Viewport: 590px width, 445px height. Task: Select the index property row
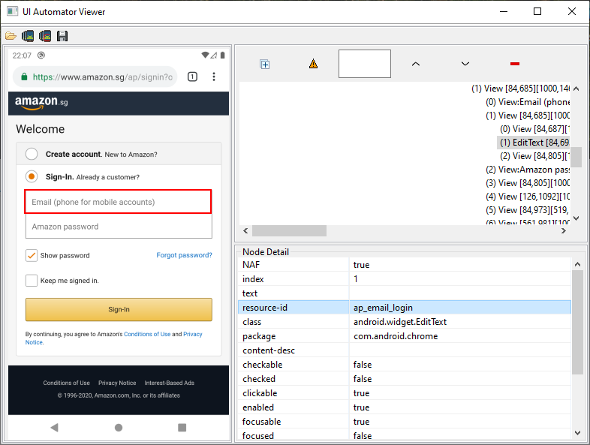click(405, 278)
